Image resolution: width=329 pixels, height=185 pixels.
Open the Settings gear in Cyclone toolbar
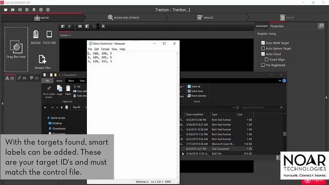tap(27, 10)
